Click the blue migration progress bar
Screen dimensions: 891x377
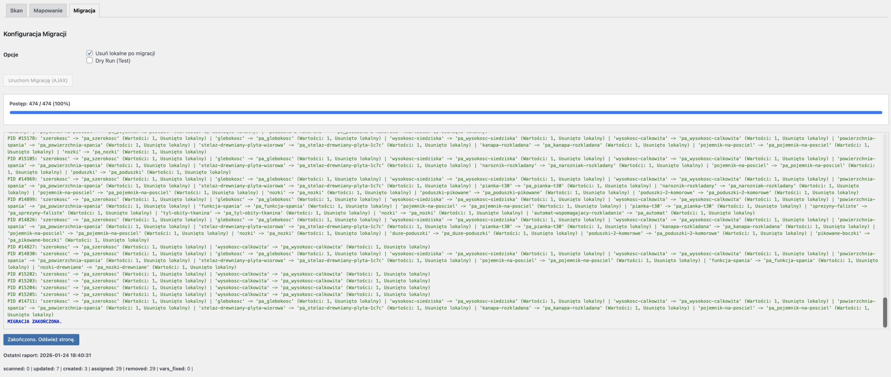click(x=445, y=113)
